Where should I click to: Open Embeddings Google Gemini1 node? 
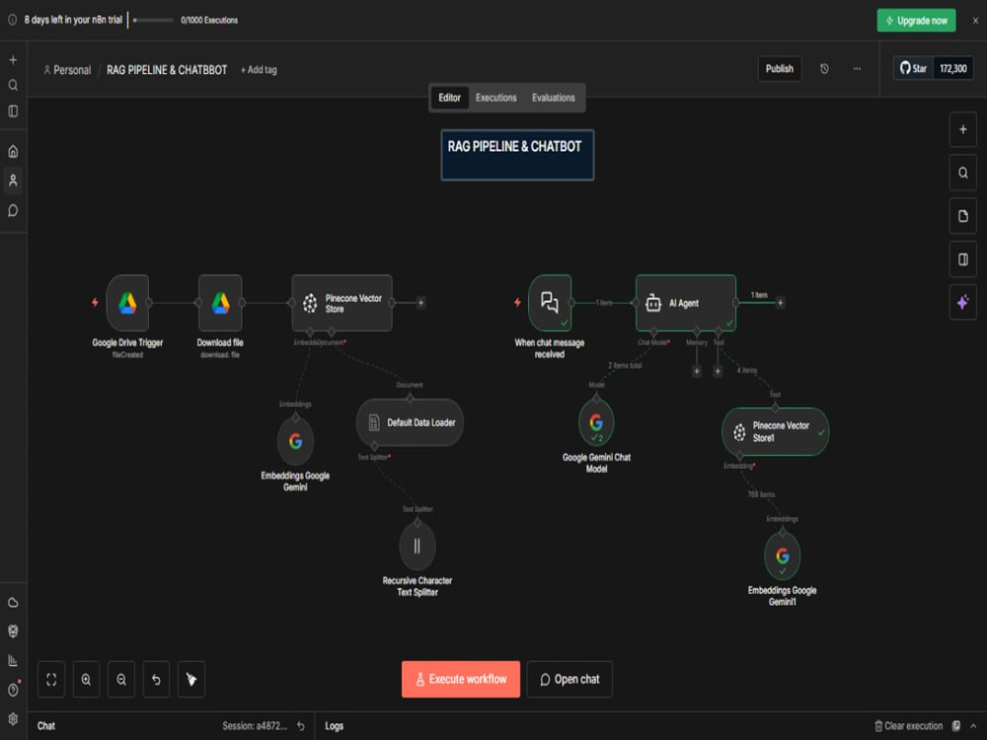tap(782, 556)
